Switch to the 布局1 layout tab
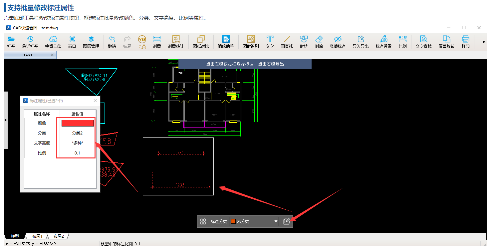Viewport: 495px width, 250px height. click(37, 236)
